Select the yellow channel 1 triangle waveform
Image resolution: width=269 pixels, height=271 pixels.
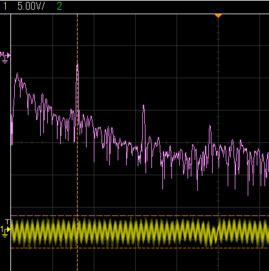[140, 232]
